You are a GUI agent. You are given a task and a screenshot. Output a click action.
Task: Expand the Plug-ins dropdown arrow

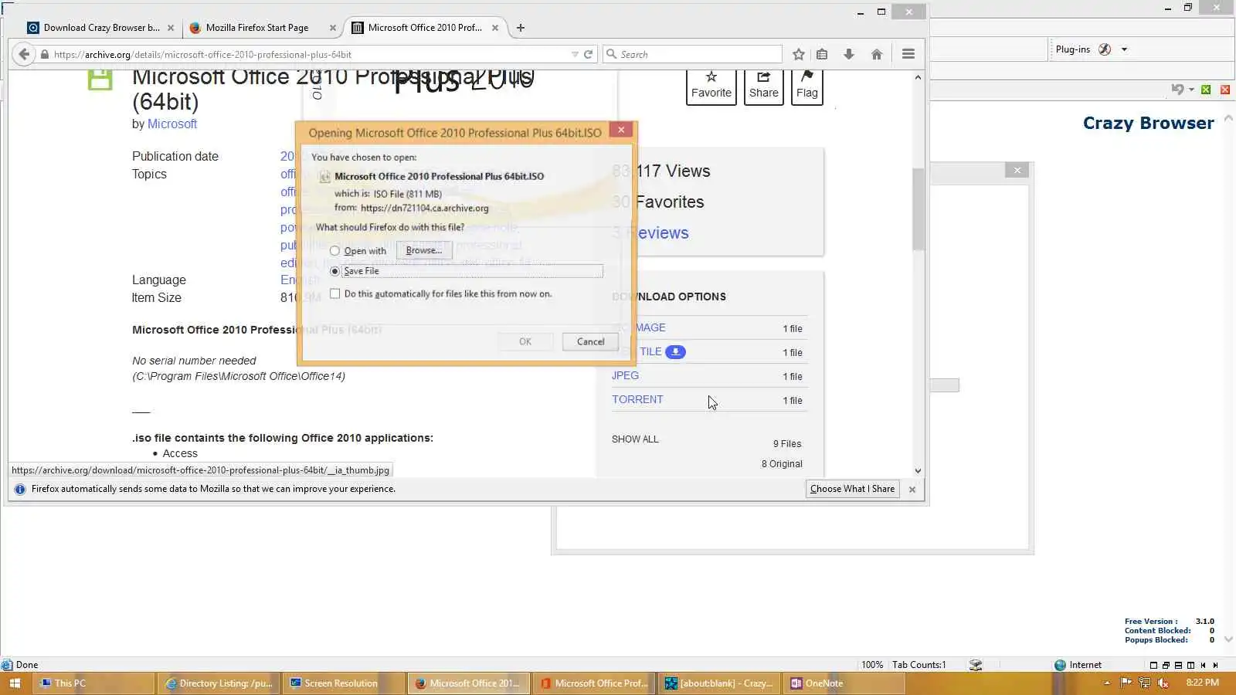1124,49
